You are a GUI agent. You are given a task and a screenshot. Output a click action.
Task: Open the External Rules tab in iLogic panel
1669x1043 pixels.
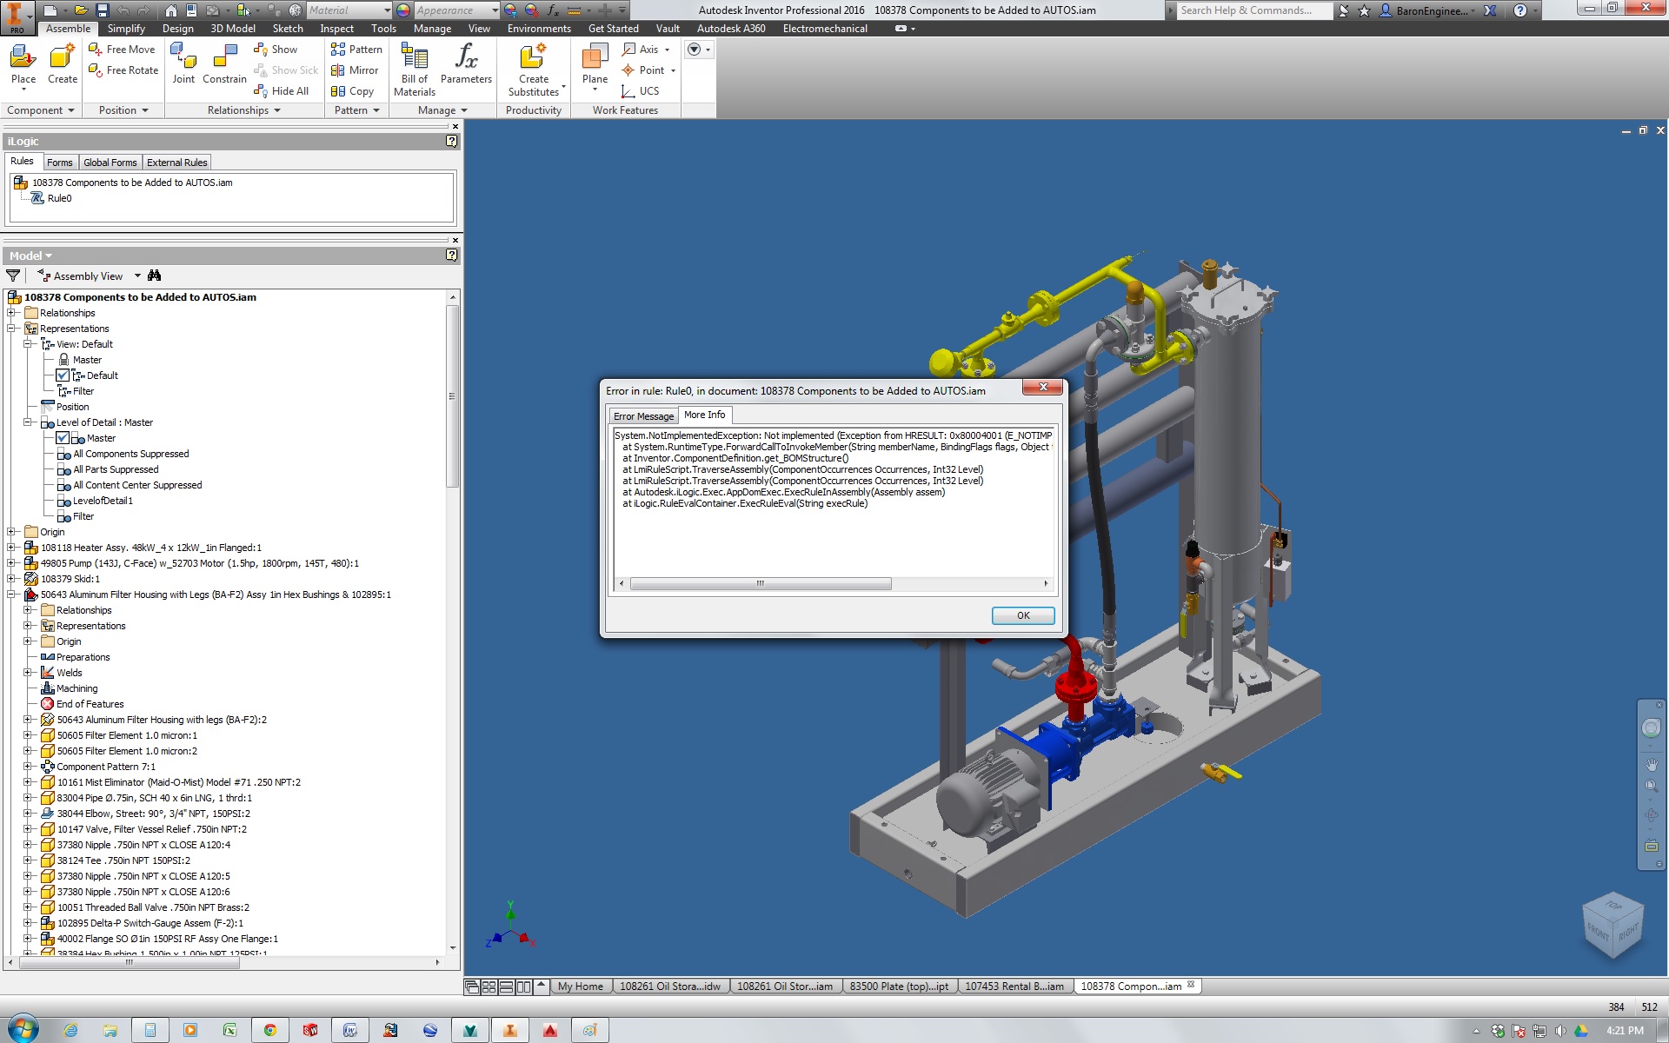[176, 163]
